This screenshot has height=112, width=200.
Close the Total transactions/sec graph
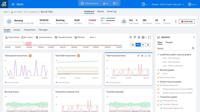click(x=149, y=56)
